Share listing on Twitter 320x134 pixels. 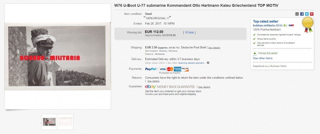pyautogui.click(x=307, y=14)
